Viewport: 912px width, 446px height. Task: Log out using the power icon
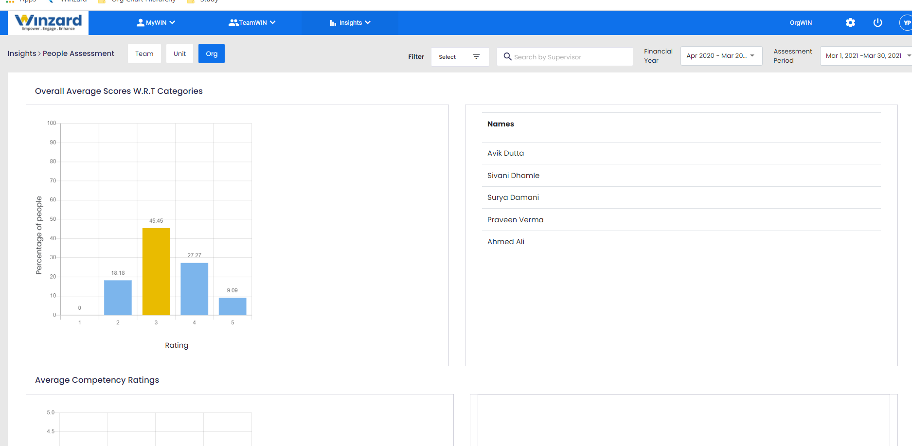point(877,22)
